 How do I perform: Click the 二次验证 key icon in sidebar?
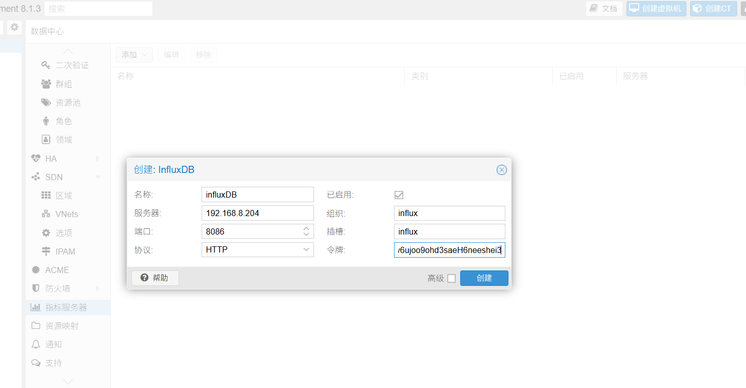click(x=46, y=65)
